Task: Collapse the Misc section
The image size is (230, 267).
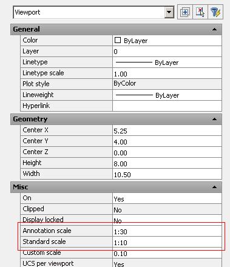Action: [x=214, y=187]
